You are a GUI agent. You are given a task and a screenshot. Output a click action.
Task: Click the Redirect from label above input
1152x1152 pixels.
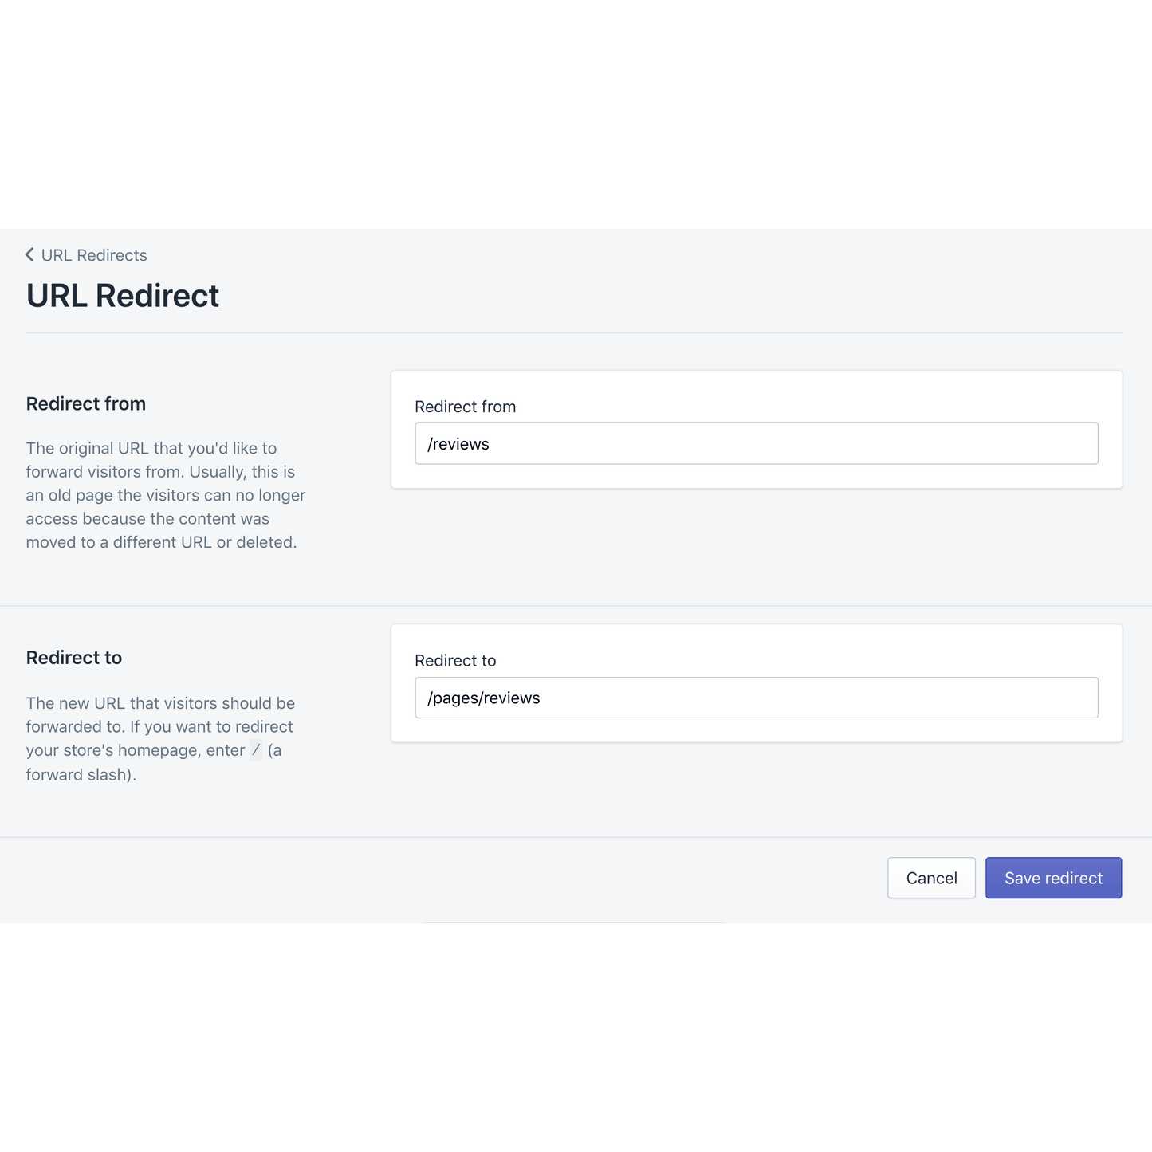[465, 407]
